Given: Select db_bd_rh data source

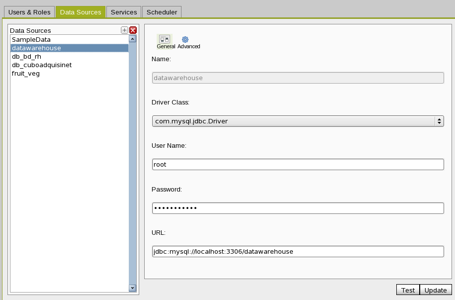Looking at the screenshot, I should click(26, 57).
